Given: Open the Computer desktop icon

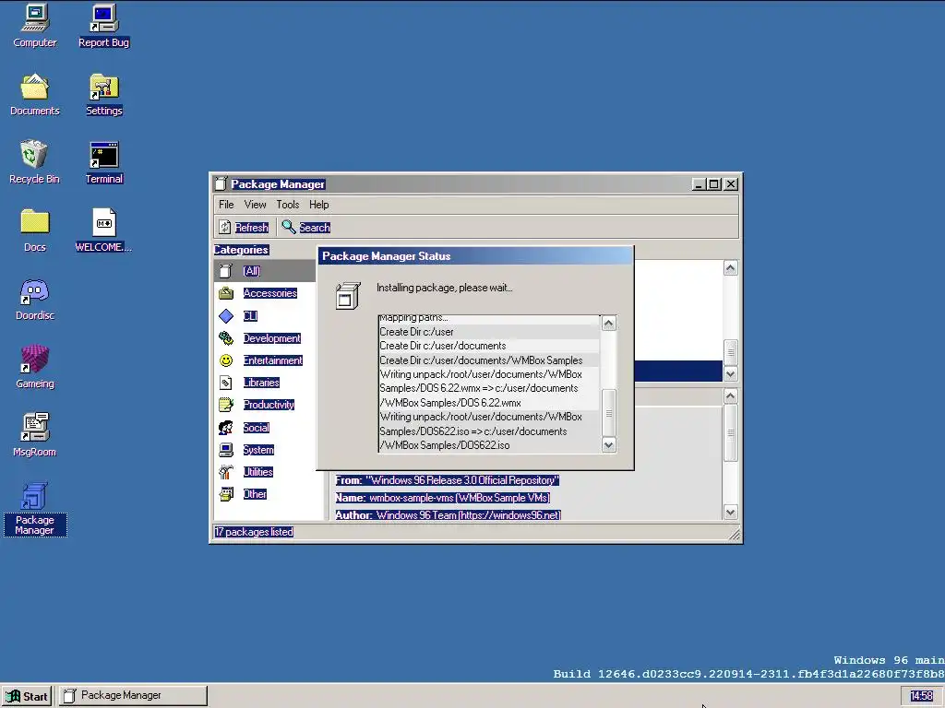Looking at the screenshot, I should [x=35, y=27].
